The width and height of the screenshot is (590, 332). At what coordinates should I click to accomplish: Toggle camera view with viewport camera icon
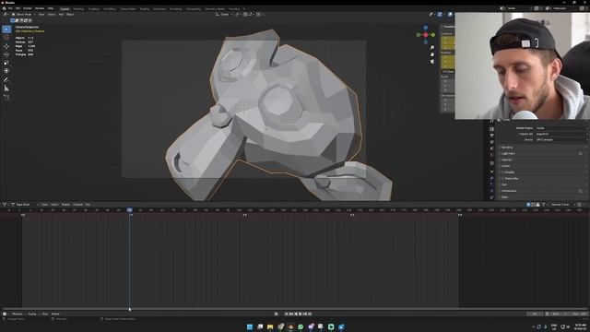coord(432,61)
